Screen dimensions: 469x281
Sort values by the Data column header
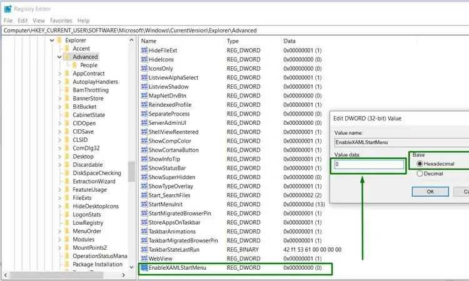(x=290, y=41)
